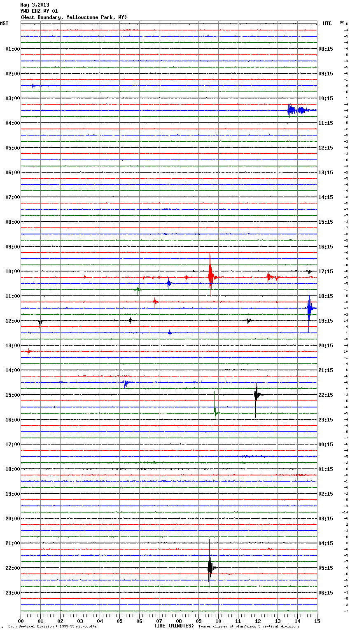Select the 09:00 MST time label
The width and height of the screenshot is (350, 632).
[13, 247]
